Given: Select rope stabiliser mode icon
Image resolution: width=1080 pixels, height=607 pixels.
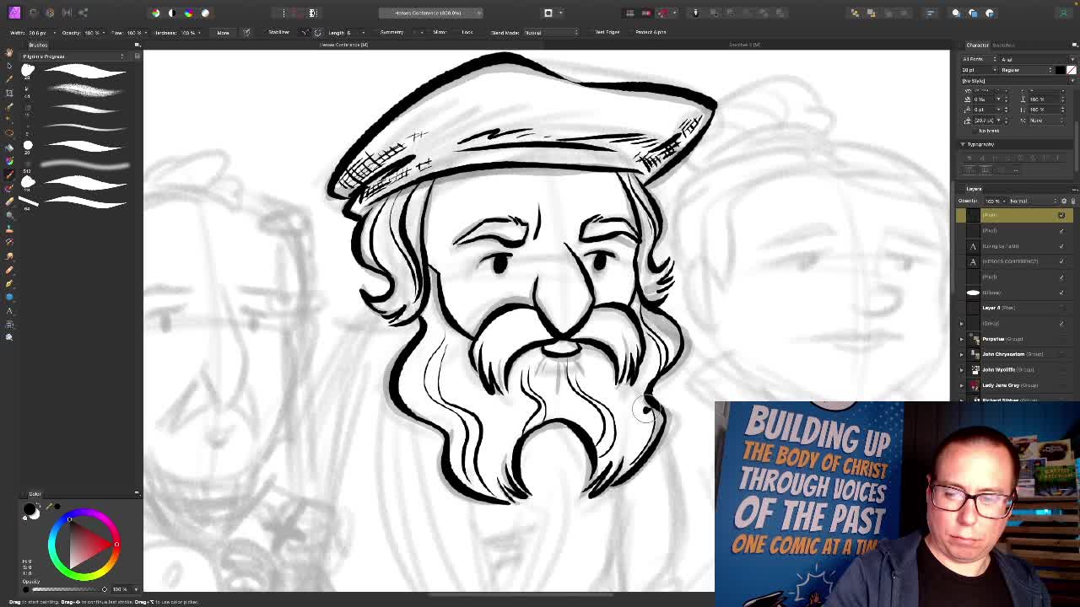Looking at the screenshot, I should 305,32.
